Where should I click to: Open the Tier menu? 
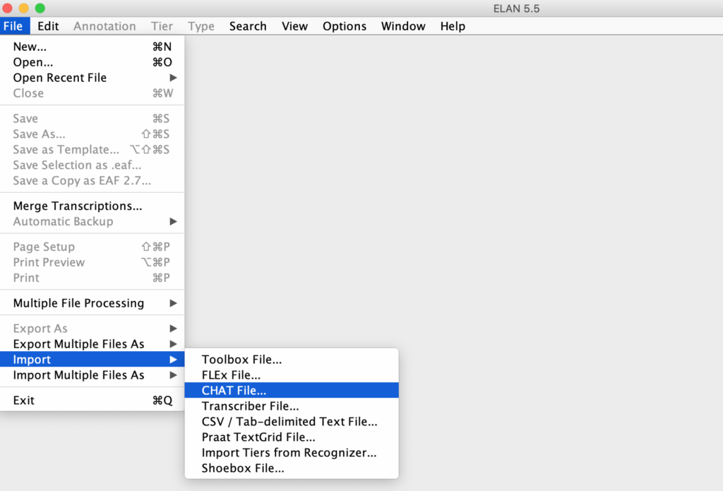(162, 26)
